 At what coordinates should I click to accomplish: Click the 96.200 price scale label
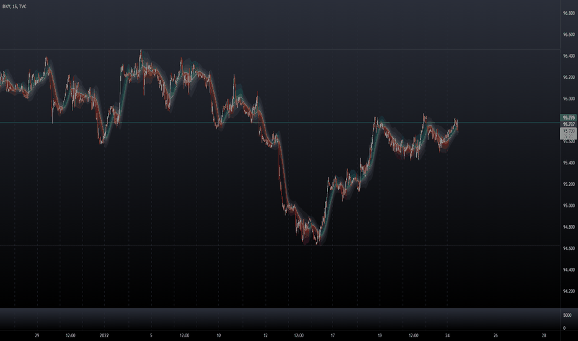(569, 77)
